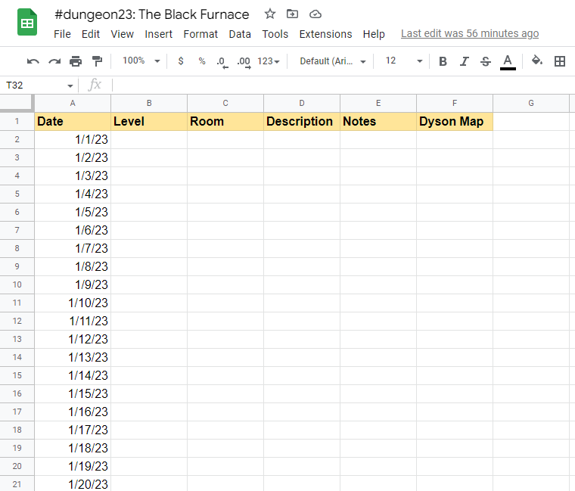Viewport: 575px width, 491px height.
Task: Toggle strikethrough formatting
Action: (x=486, y=61)
